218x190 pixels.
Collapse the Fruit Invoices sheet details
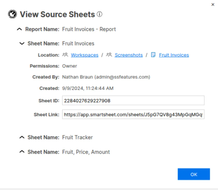[x=22, y=44]
